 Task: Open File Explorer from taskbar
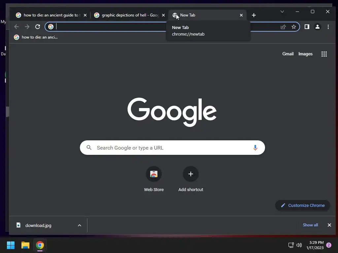pos(25,245)
